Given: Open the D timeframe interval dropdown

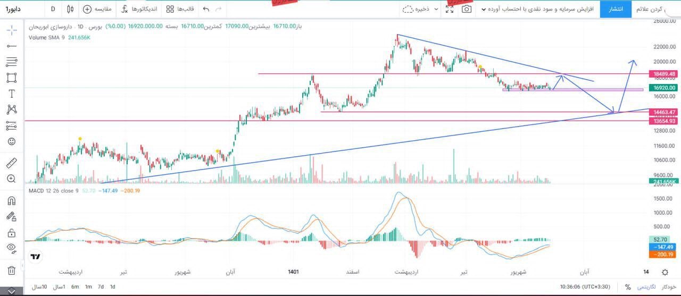Looking at the screenshot, I should coord(53,9).
